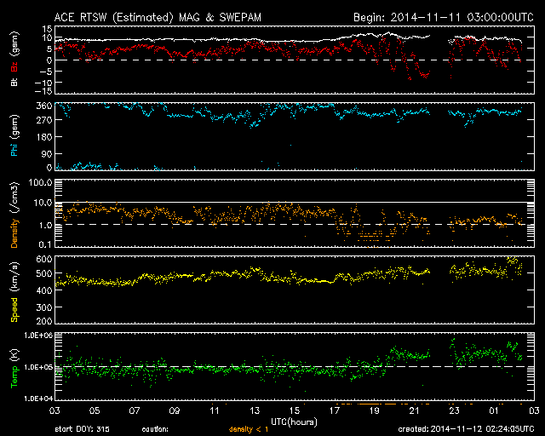Click the blue Phi (gsm) axis label
Screen dimensions: 545x436
tap(13, 140)
